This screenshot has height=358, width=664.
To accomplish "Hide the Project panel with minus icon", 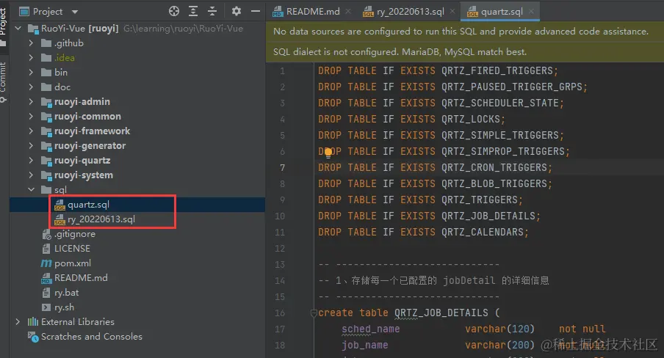I will pos(256,12).
